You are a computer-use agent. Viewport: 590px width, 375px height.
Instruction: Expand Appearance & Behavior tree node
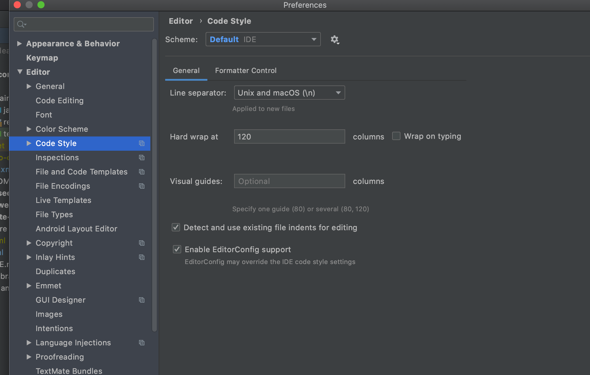point(20,44)
